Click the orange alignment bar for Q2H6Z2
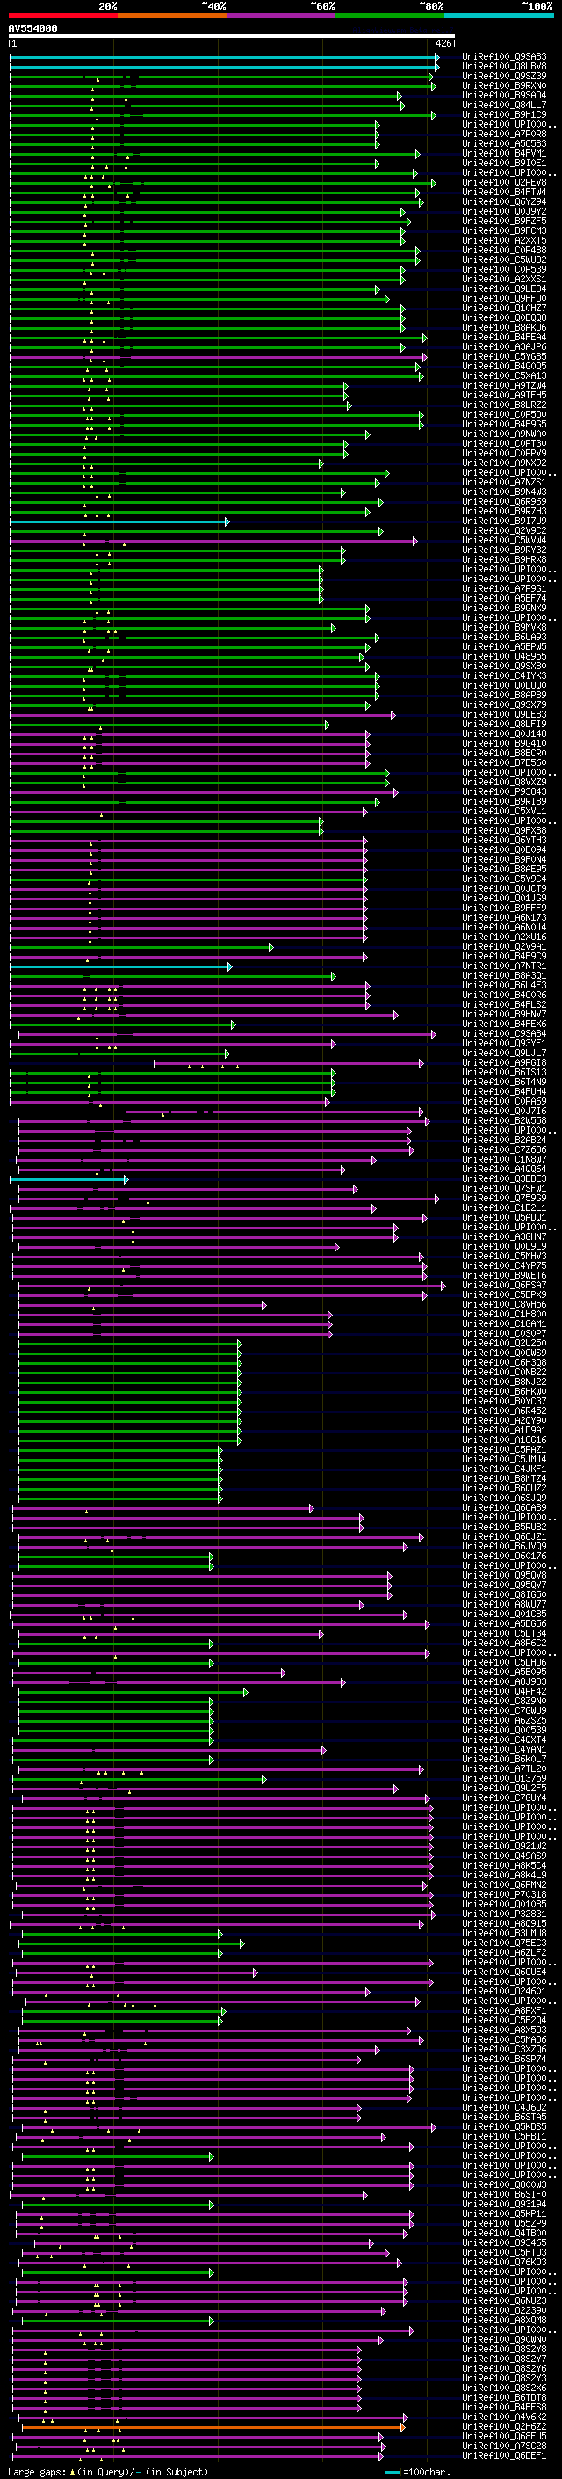Viewport: 562px width, 2479px height. pos(213,2427)
